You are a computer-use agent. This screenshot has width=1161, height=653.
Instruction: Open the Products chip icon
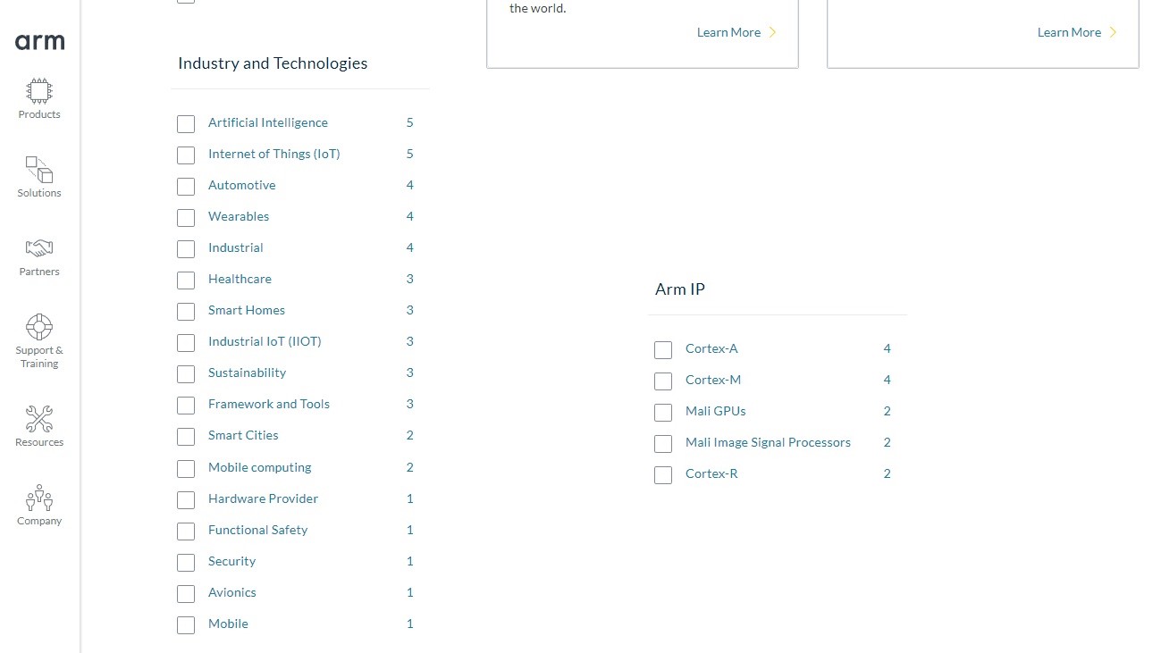(39, 91)
